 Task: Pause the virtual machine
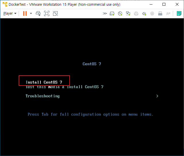pyautogui.click(x=25, y=13)
